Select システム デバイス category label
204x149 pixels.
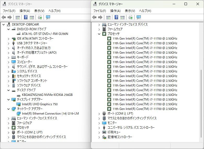tap(27, 71)
